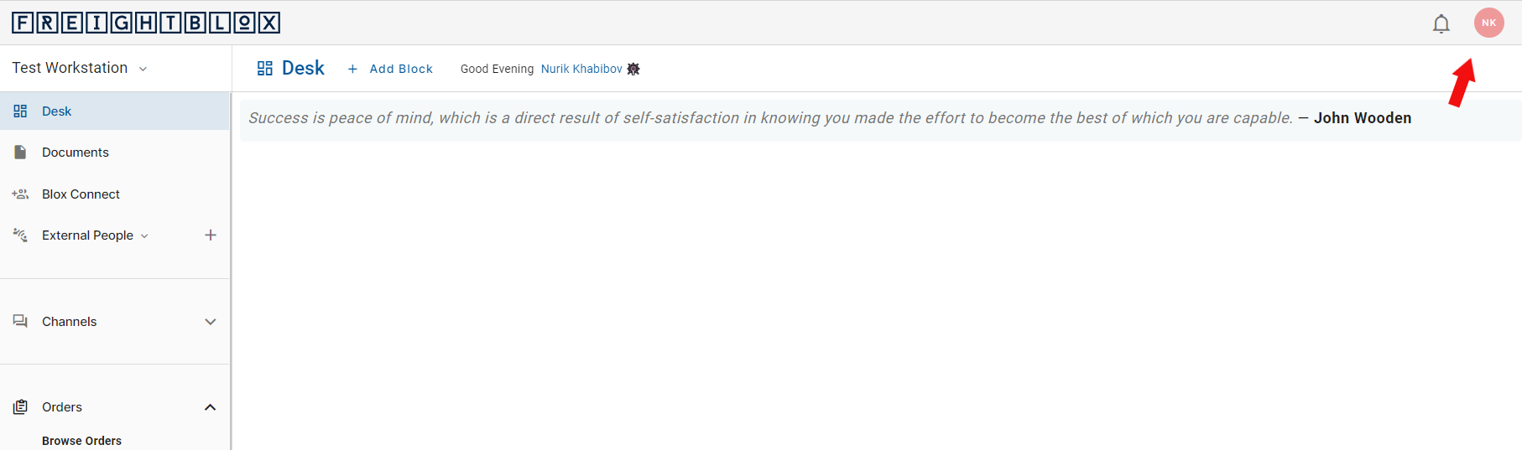Expand the Channels section chevron
The height and width of the screenshot is (450, 1522).
coord(211,321)
